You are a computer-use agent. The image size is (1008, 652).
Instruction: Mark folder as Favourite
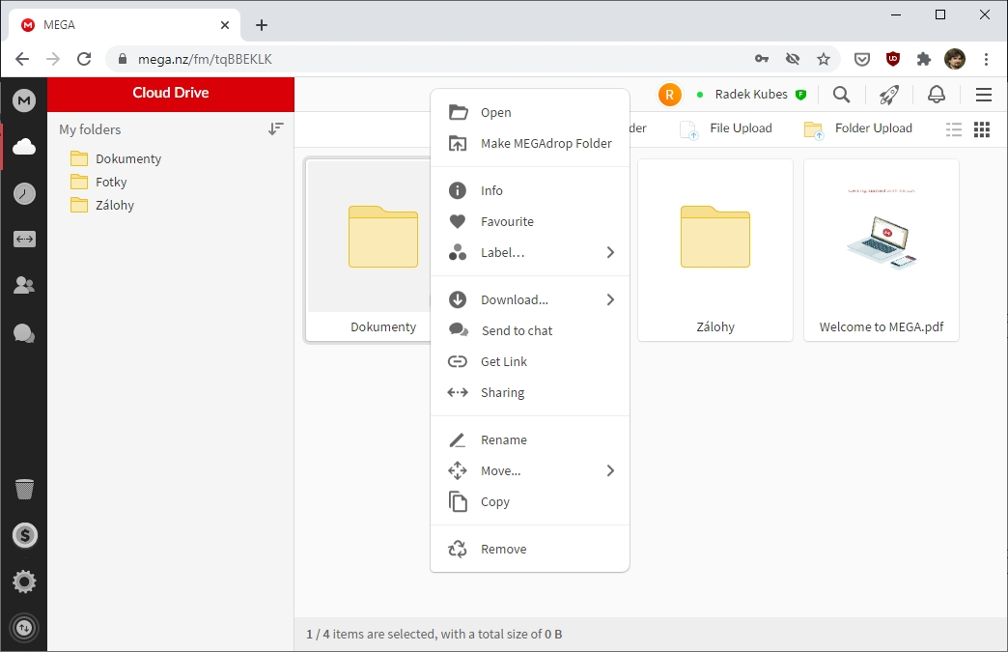click(x=530, y=221)
